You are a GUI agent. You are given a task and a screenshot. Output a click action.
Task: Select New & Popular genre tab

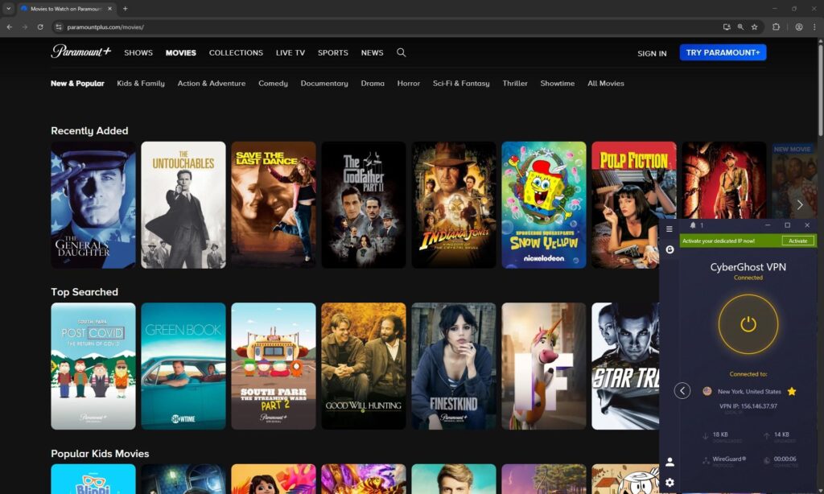click(x=77, y=83)
